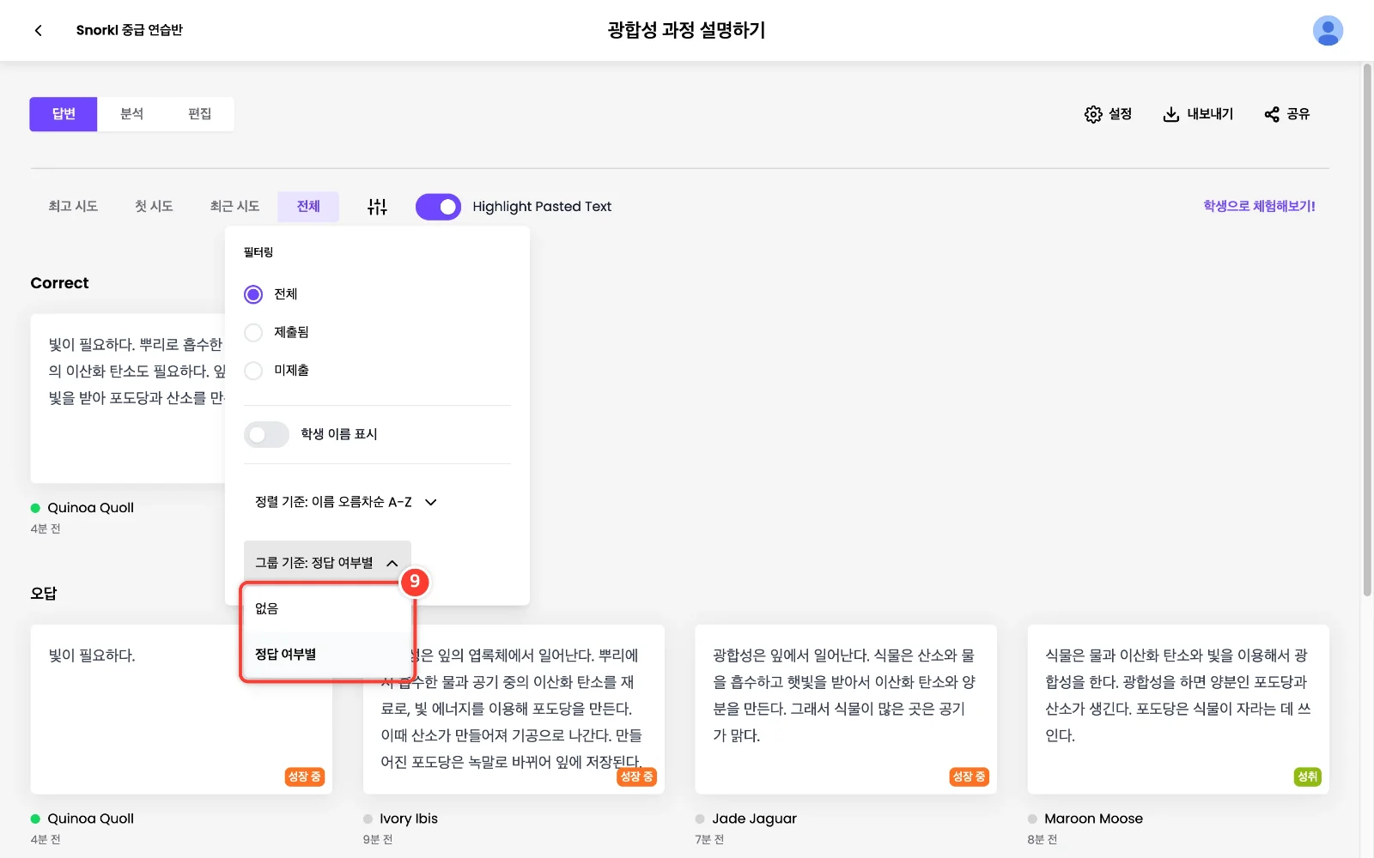Select the 제출됨 radio option
The width and height of the screenshot is (1374, 858).
(253, 332)
